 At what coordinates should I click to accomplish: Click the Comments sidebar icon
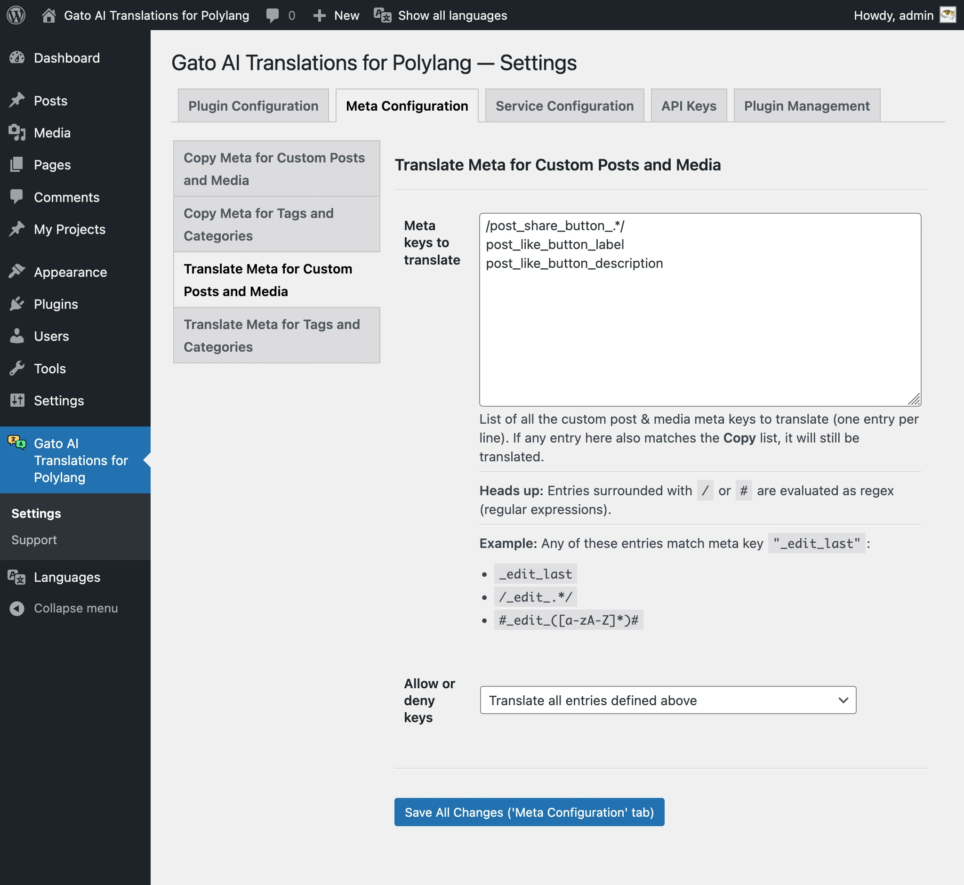tap(17, 197)
